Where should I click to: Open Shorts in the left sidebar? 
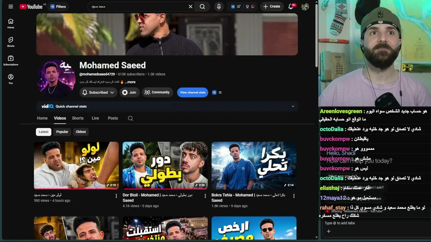(11, 42)
